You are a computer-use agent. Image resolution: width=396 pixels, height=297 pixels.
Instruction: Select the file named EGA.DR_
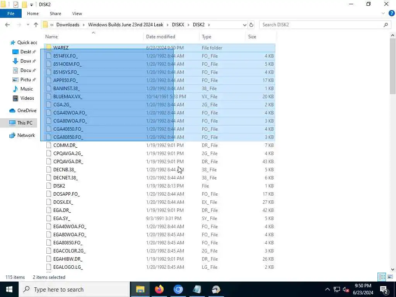(x=62, y=210)
